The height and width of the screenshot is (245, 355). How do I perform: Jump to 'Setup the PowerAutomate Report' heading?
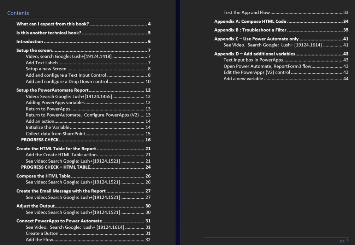pyautogui.click(x=83, y=90)
